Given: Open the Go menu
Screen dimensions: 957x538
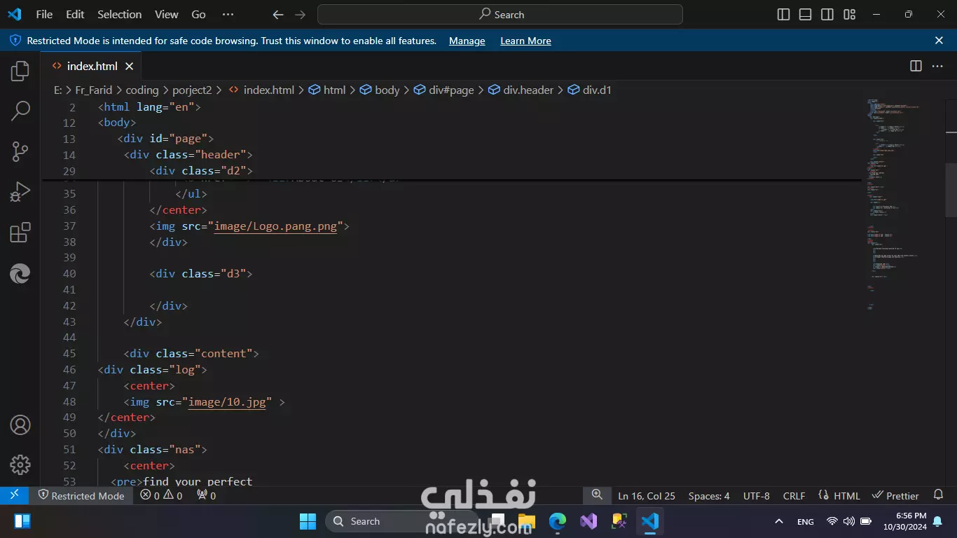Looking at the screenshot, I should tap(199, 14).
